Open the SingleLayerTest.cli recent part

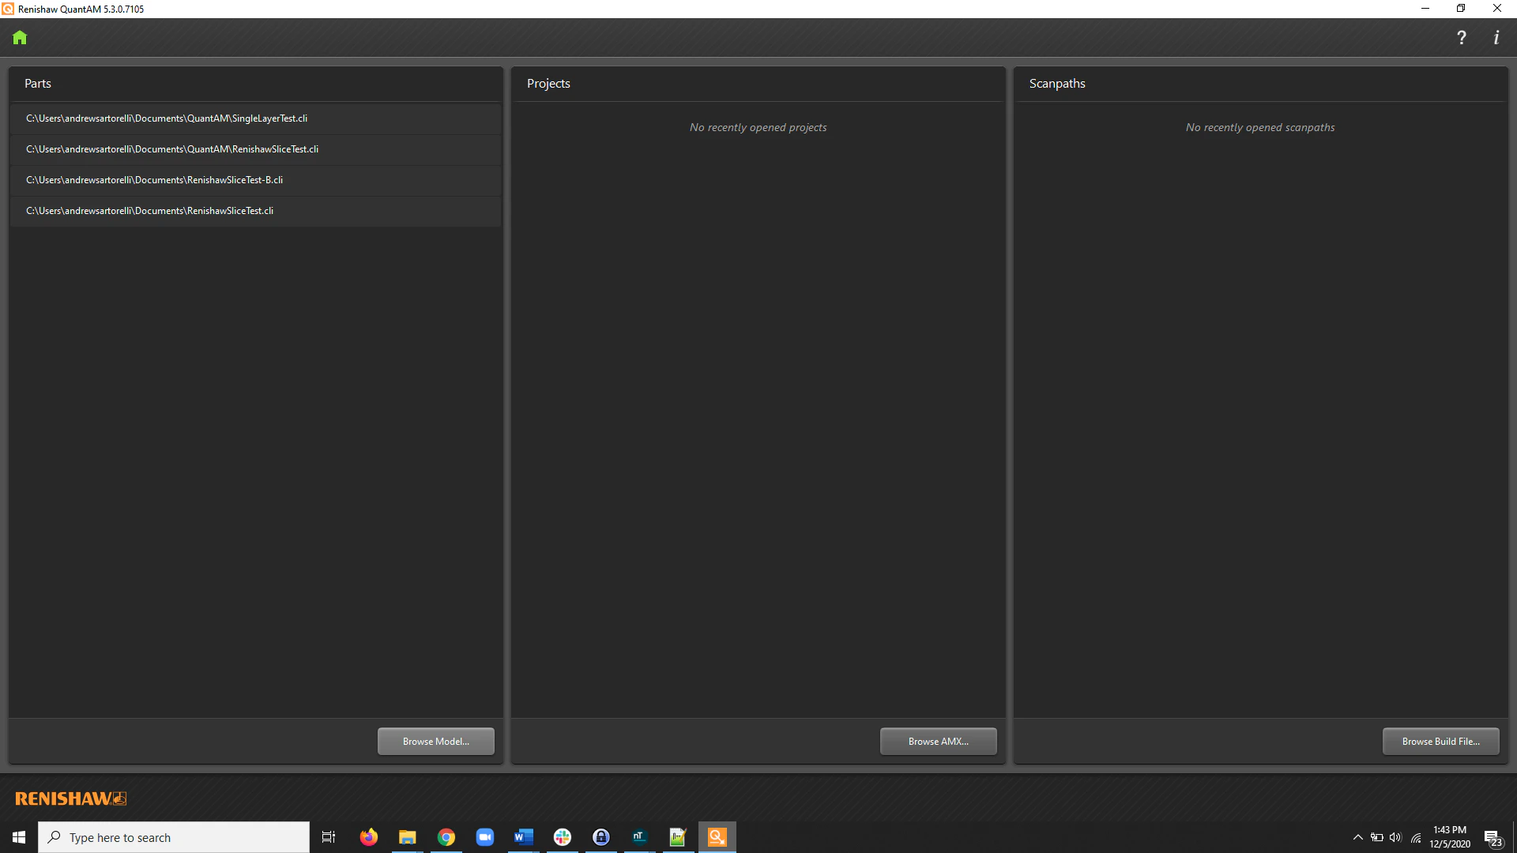tap(167, 118)
